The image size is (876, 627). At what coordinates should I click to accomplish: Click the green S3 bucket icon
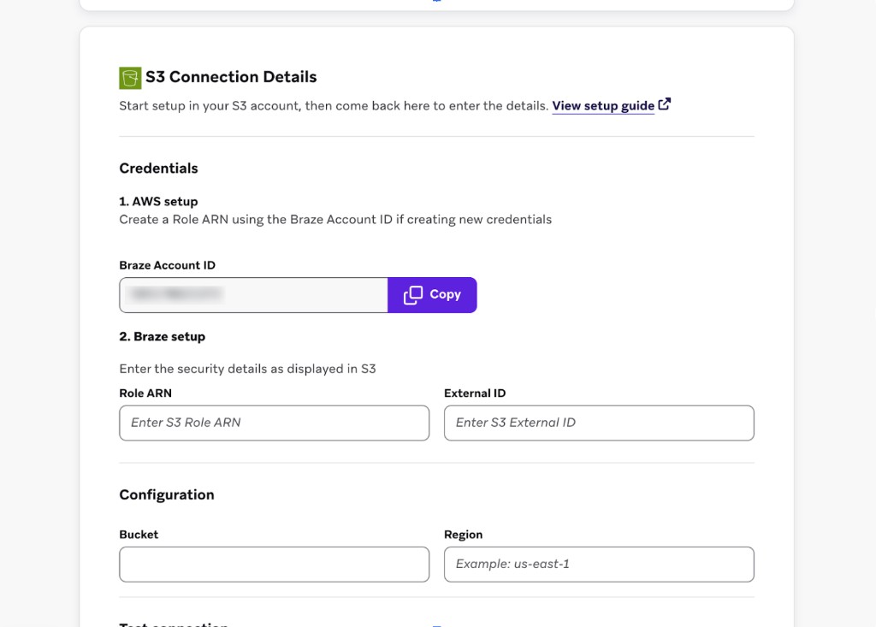(x=130, y=78)
